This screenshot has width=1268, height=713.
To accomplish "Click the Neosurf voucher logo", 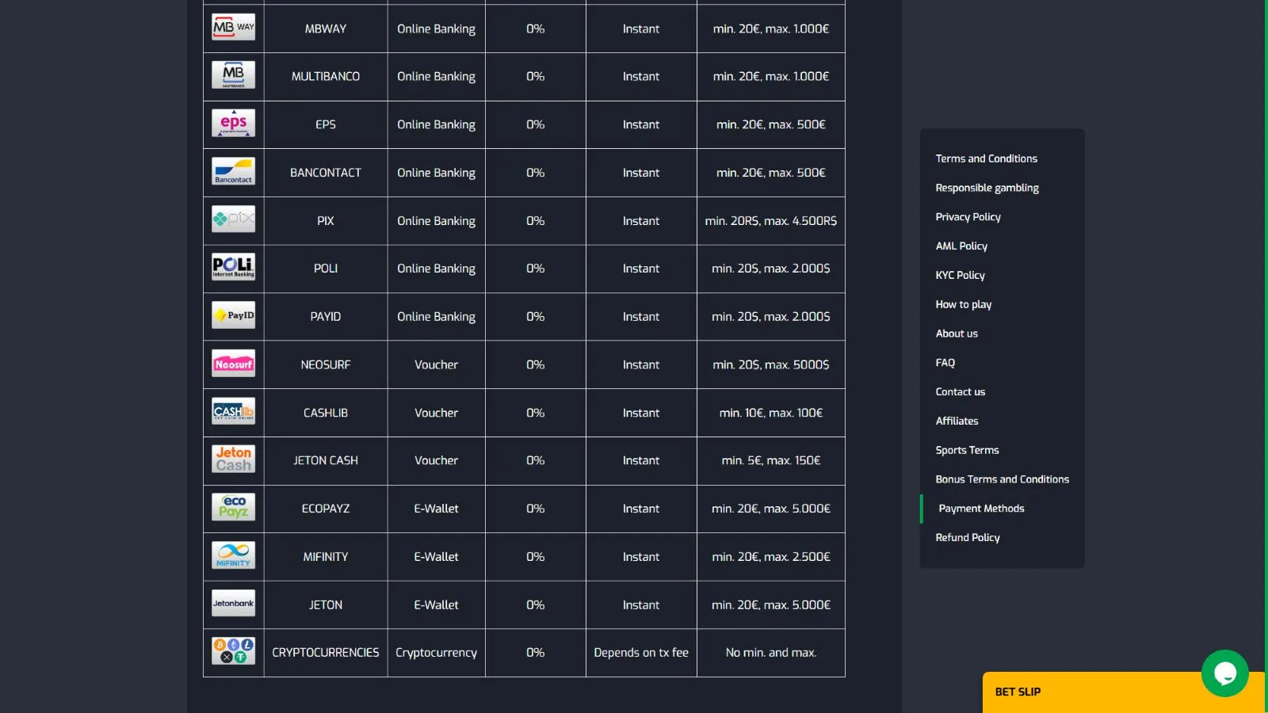I will 233,364.
